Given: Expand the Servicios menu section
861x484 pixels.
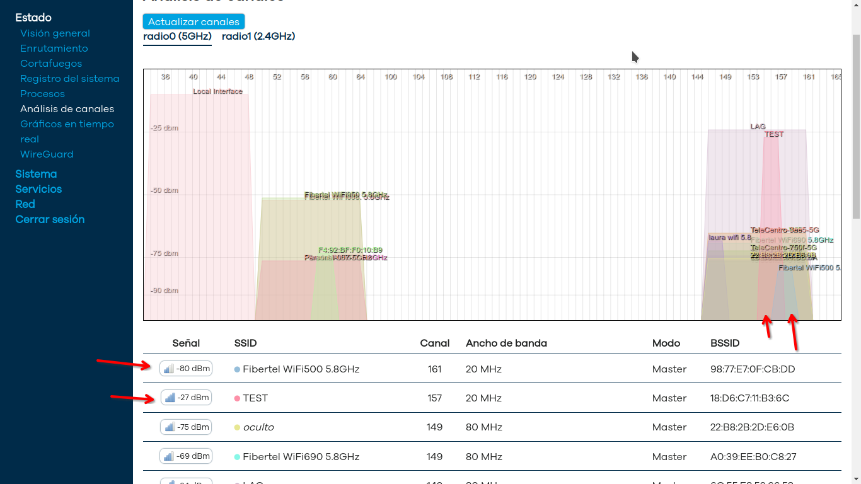Looking at the screenshot, I should (x=38, y=188).
